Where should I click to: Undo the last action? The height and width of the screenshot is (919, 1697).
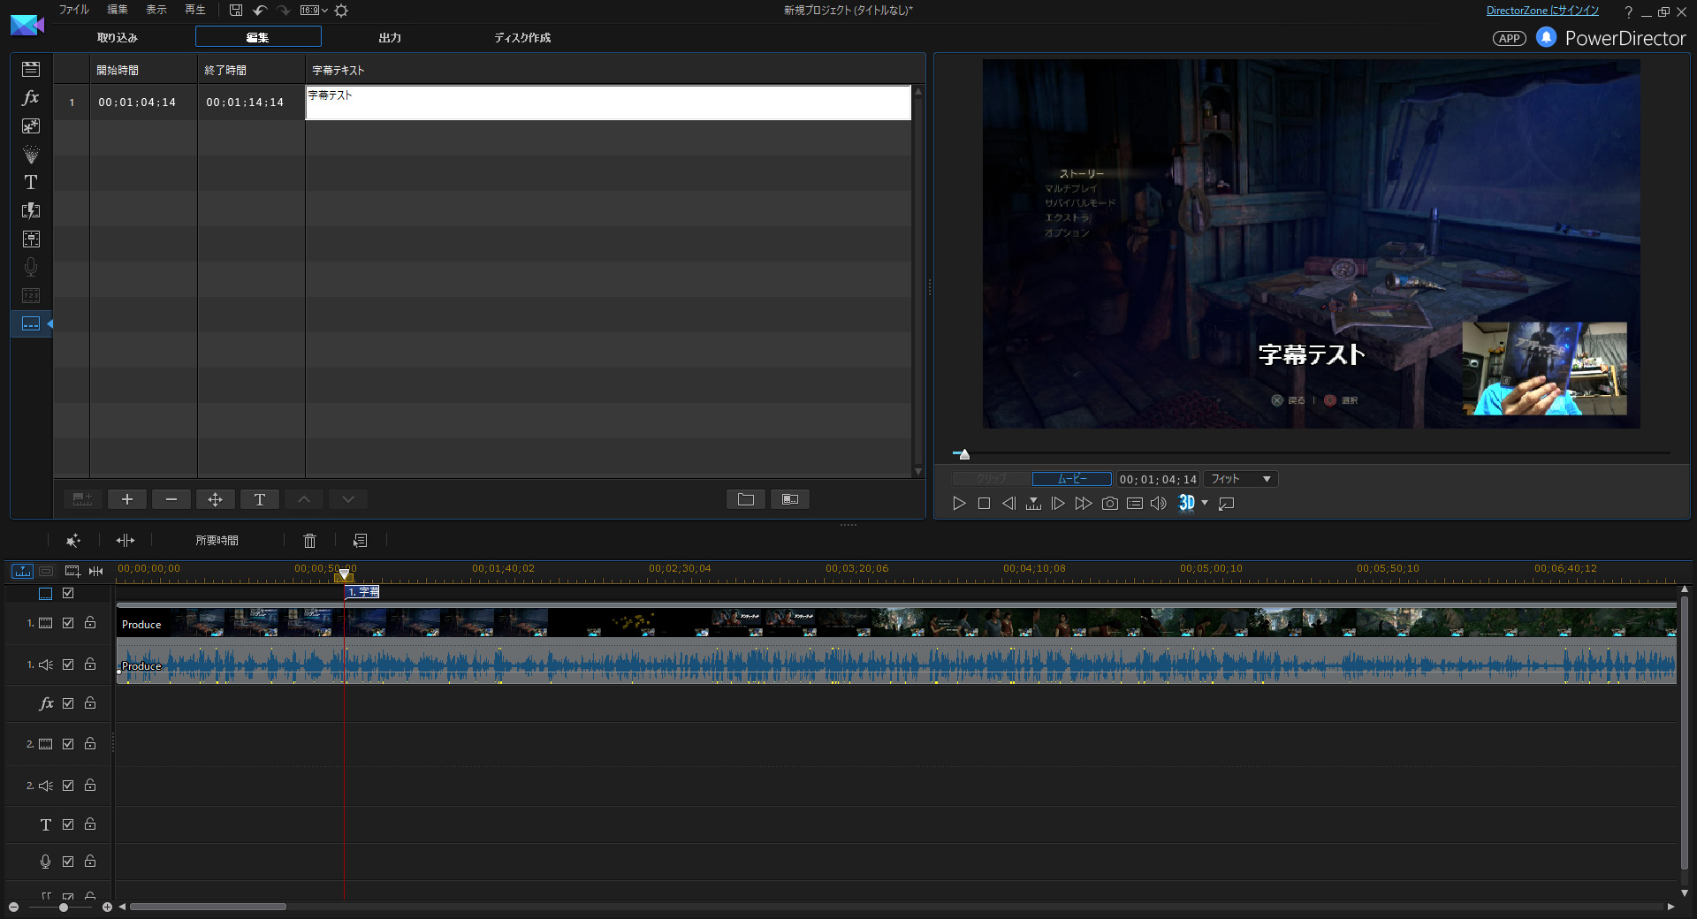click(x=260, y=11)
